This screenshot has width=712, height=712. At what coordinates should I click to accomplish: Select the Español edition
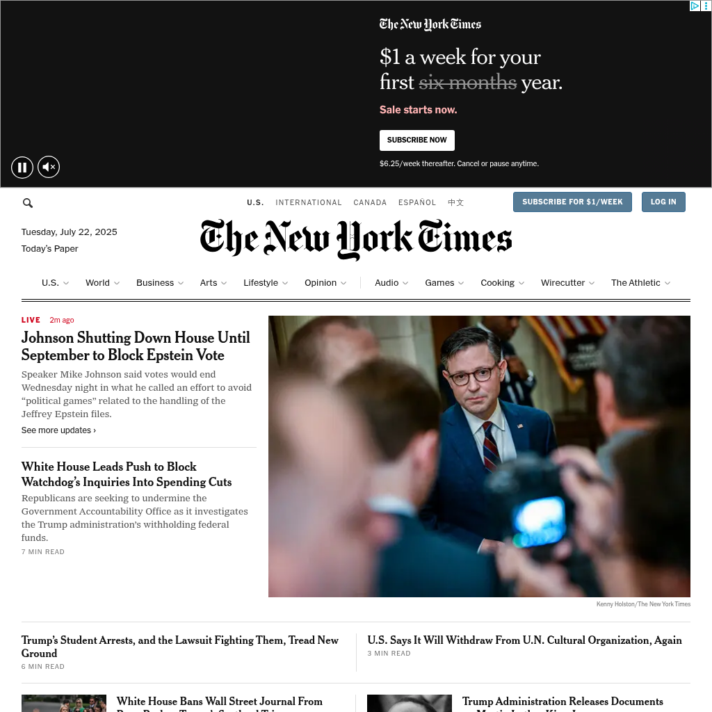(x=417, y=202)
